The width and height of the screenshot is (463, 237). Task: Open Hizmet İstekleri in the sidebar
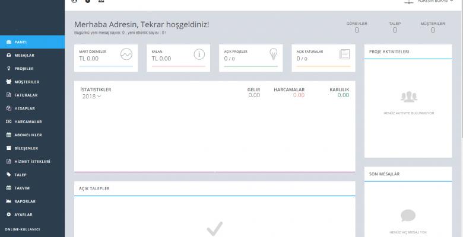[31, 161]
